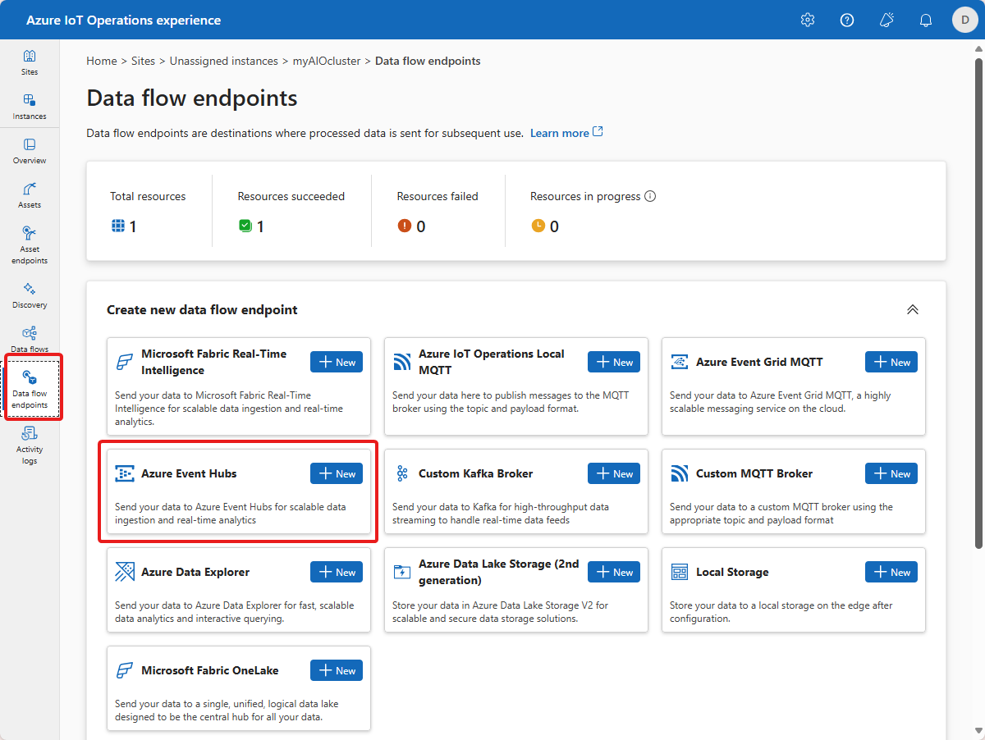Viewport: 985px width, 740px height.
Task: Go to Assets in the sidebar
Action: tap(30, 195)
